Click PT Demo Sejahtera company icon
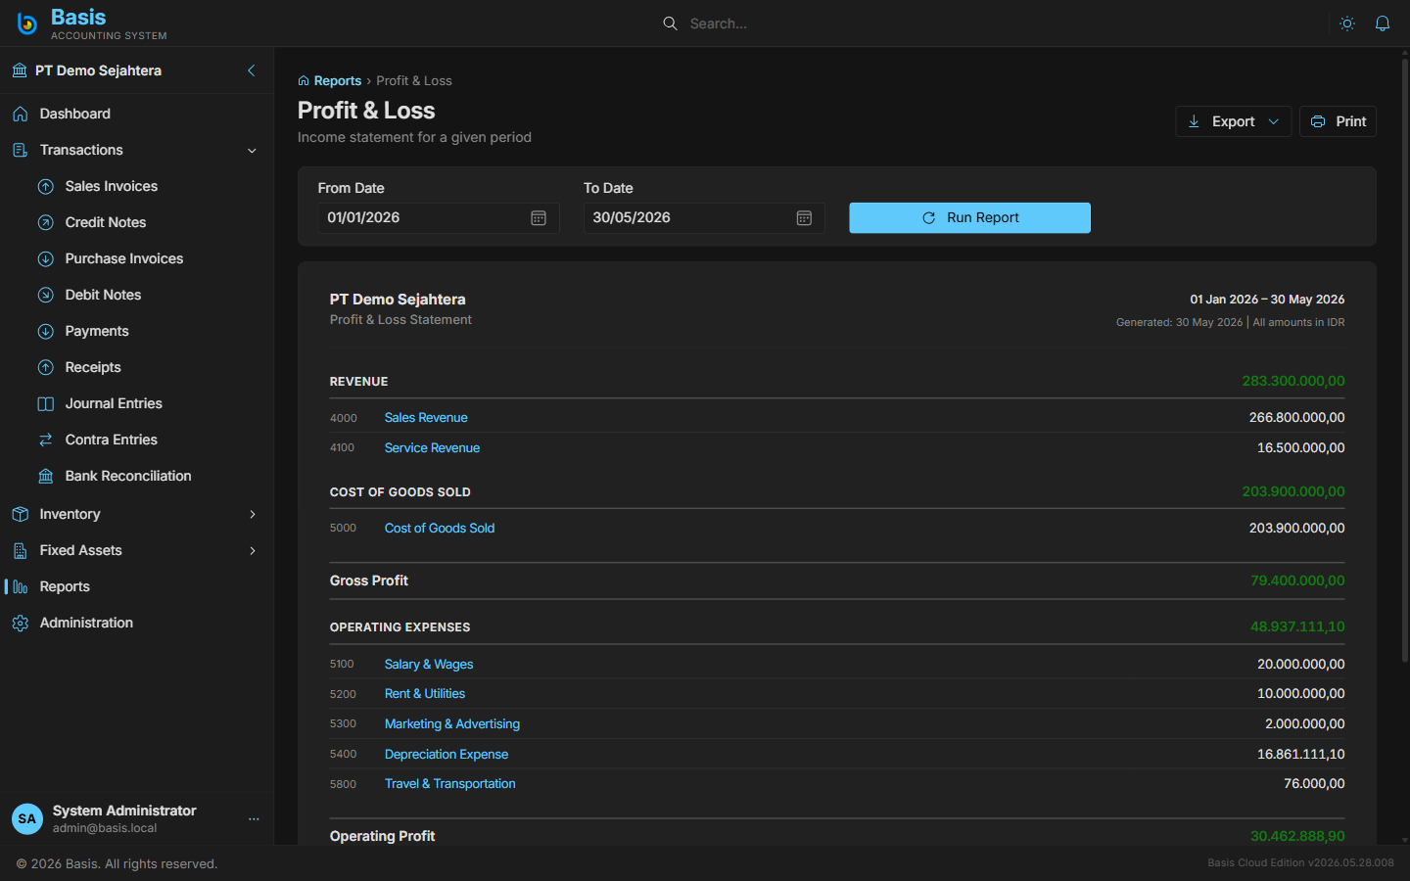The width and height of the screenshot is (1410, 881). (x=20, y=70)
